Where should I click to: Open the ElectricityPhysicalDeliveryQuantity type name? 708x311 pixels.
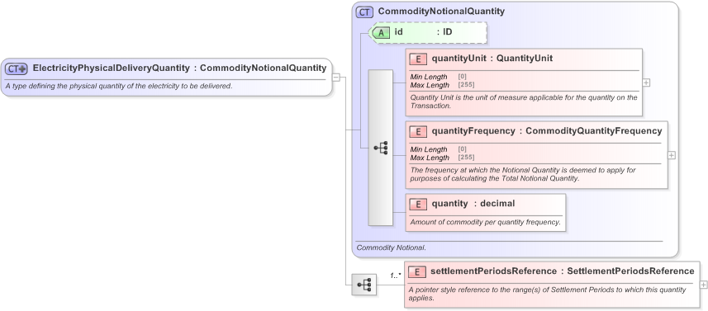click(x=111, y=68)
